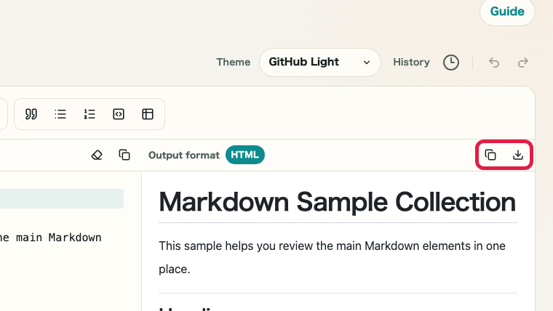Click the 'Theme' label
This screenshot has height=311, width=553.
point(233,62)
